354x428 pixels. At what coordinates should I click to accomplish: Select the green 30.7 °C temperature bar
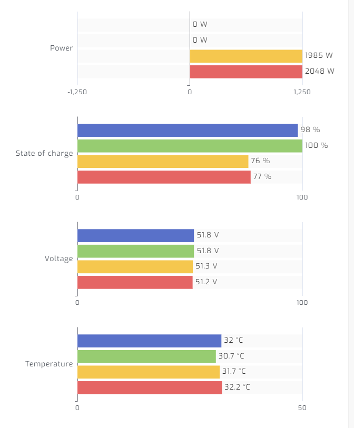pos(146,356)
